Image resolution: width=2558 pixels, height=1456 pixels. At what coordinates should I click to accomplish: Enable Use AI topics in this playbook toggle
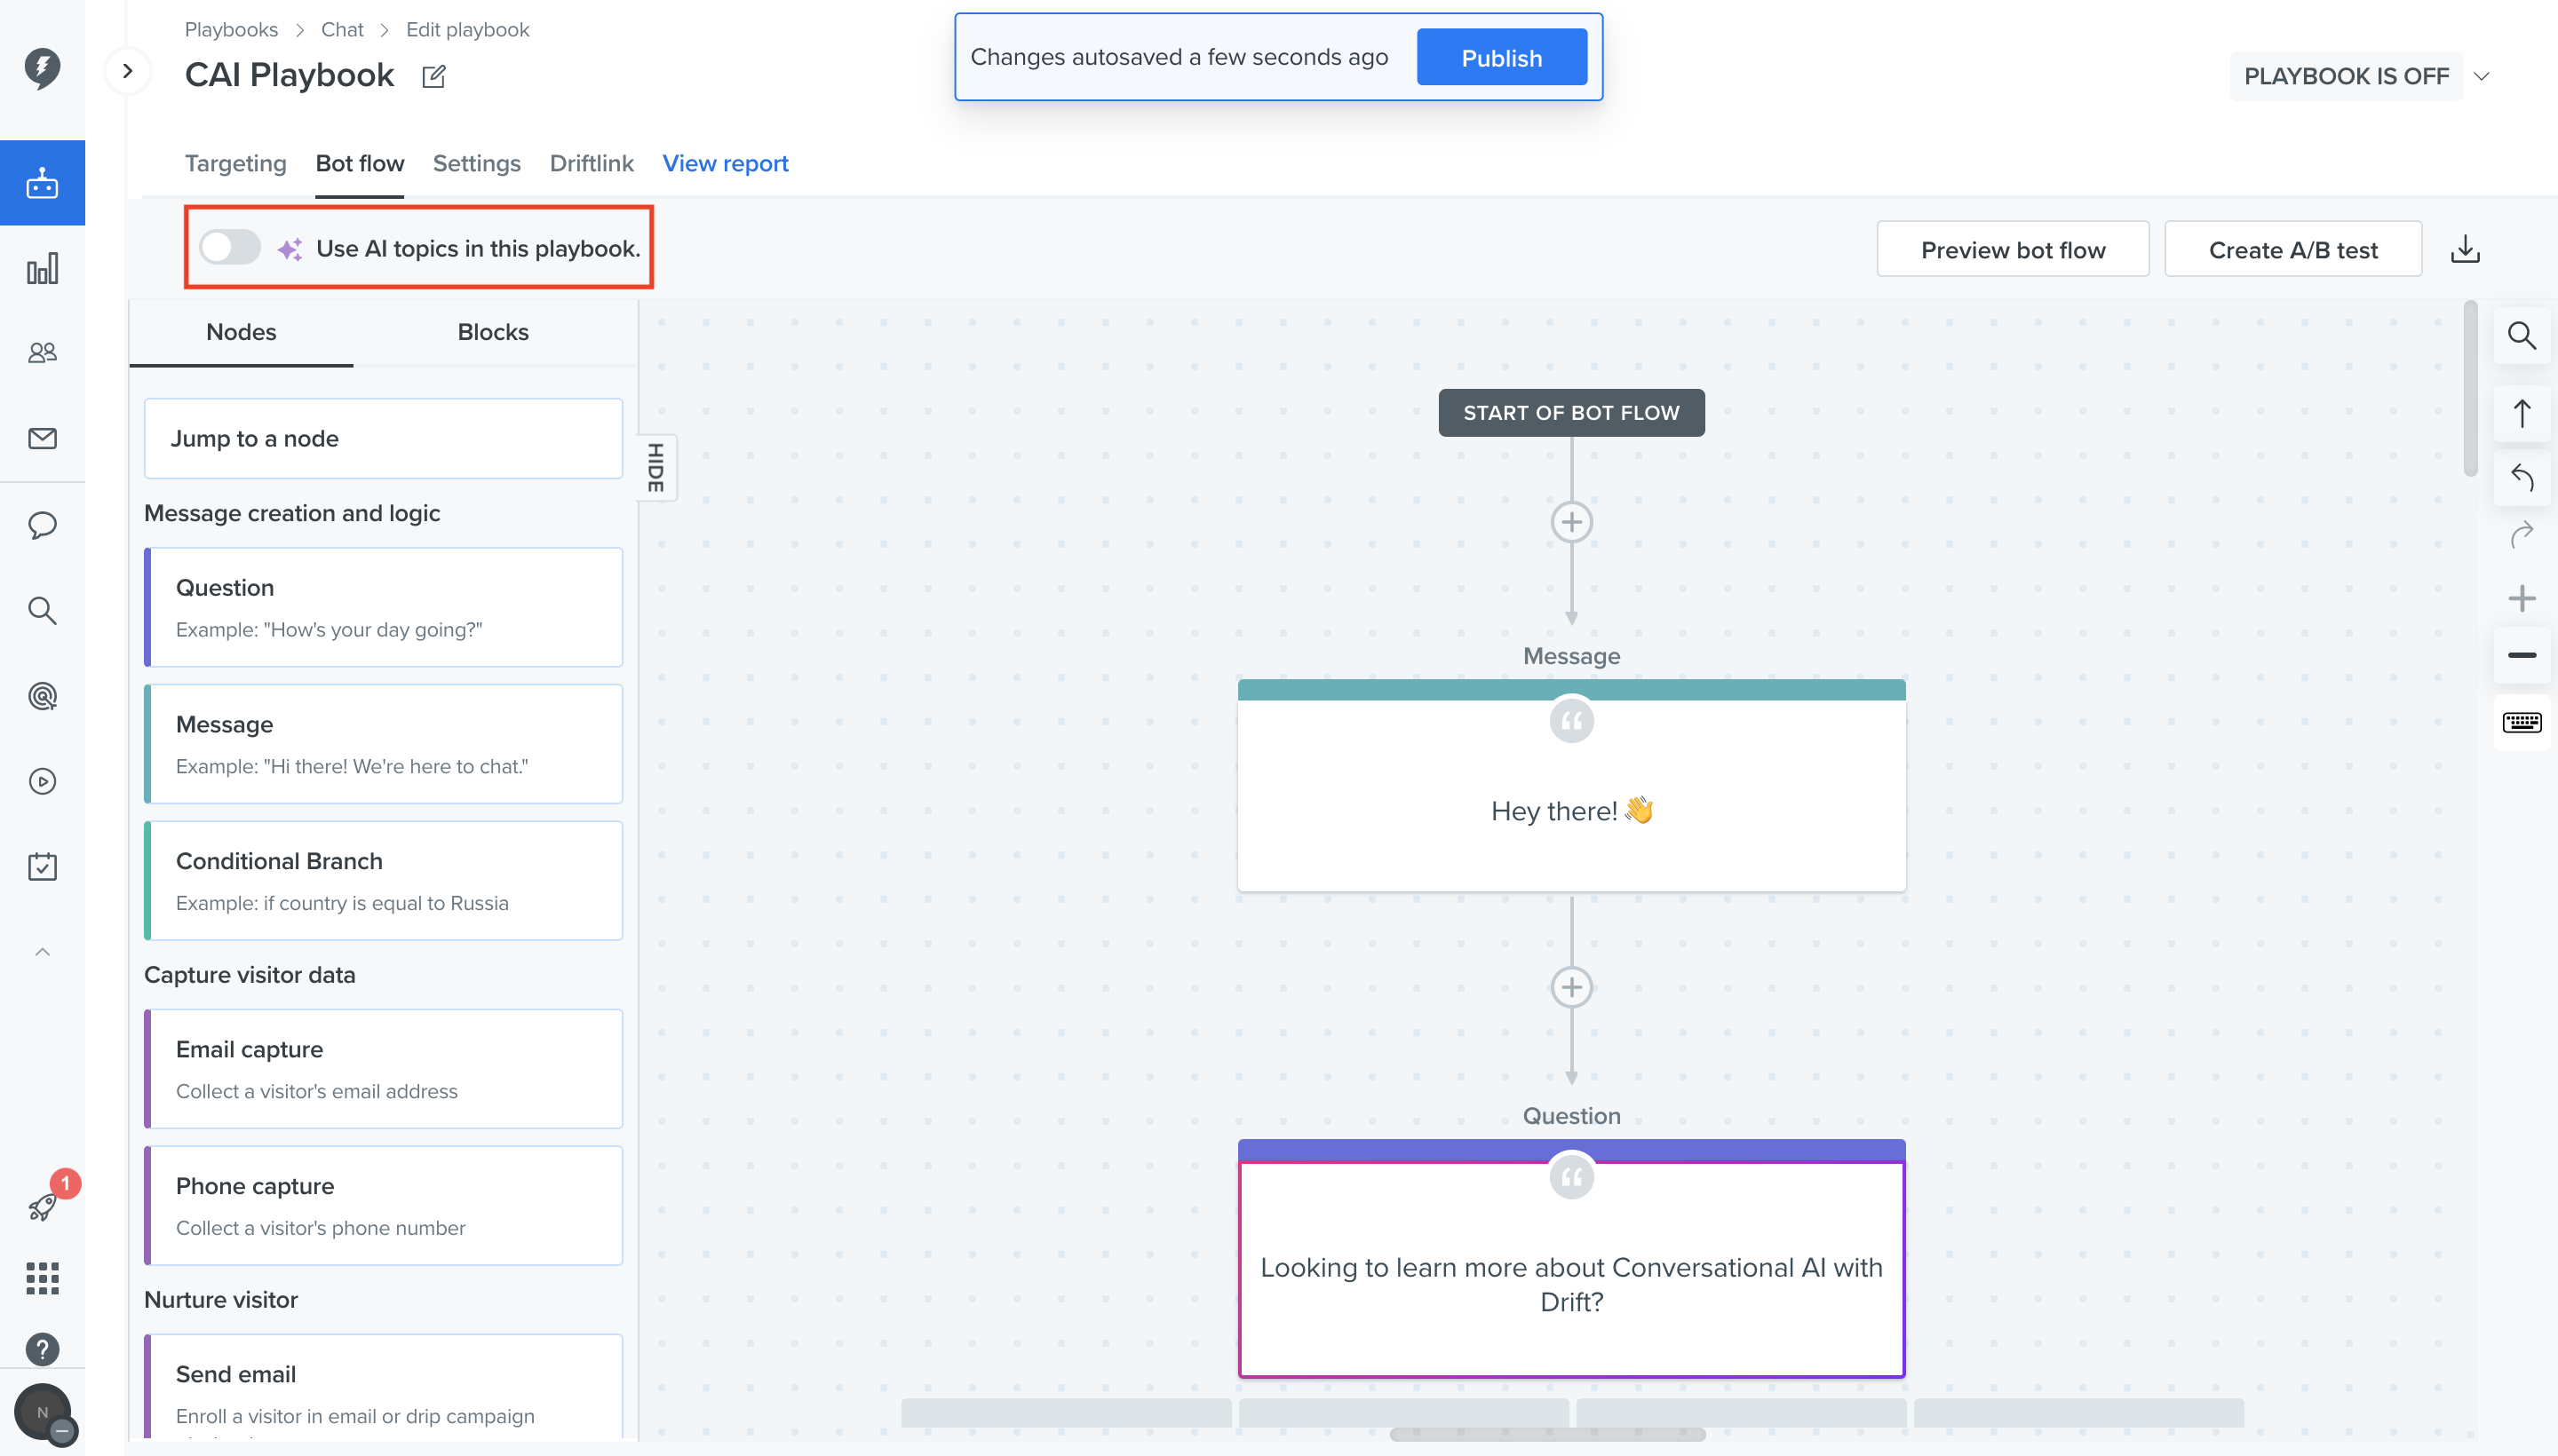coord(230,247)
